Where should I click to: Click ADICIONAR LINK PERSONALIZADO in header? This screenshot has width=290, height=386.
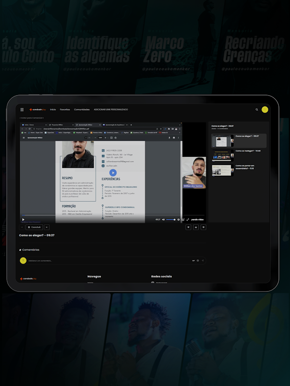tap(111, 110)
